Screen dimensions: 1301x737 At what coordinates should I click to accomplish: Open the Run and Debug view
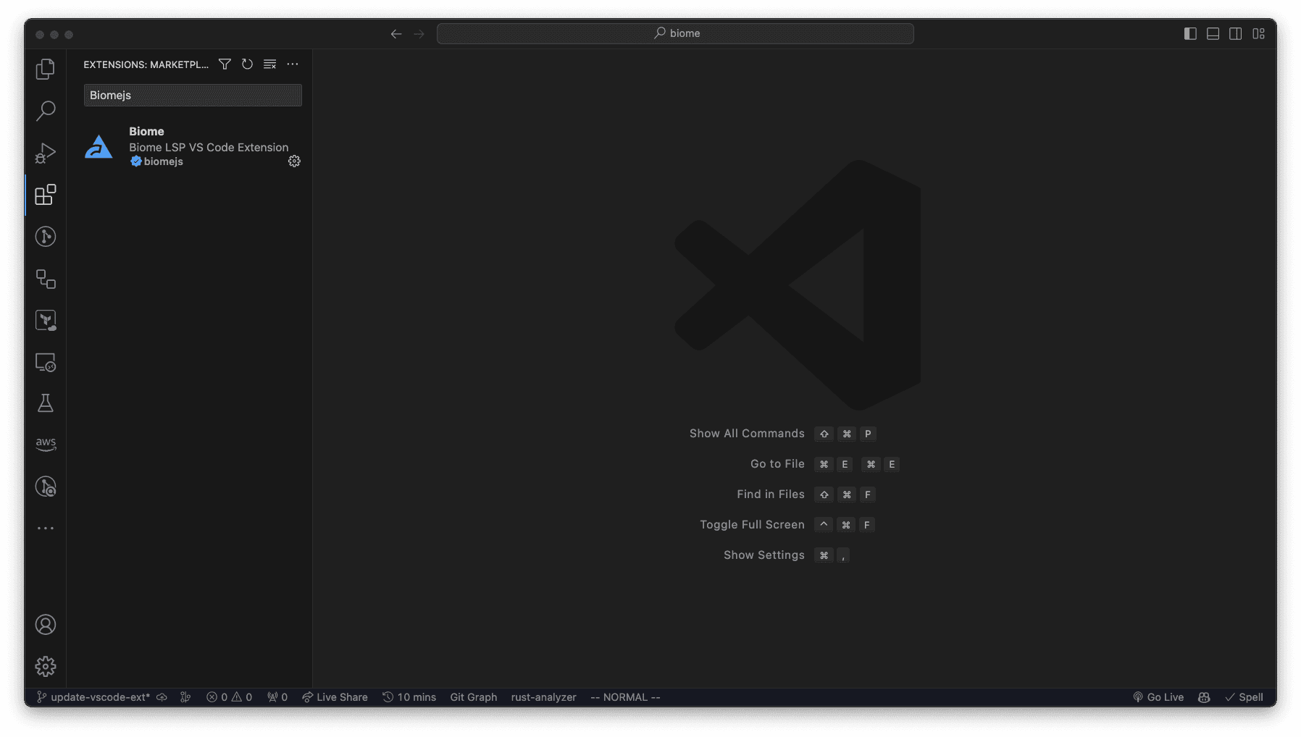click(46, 153)
